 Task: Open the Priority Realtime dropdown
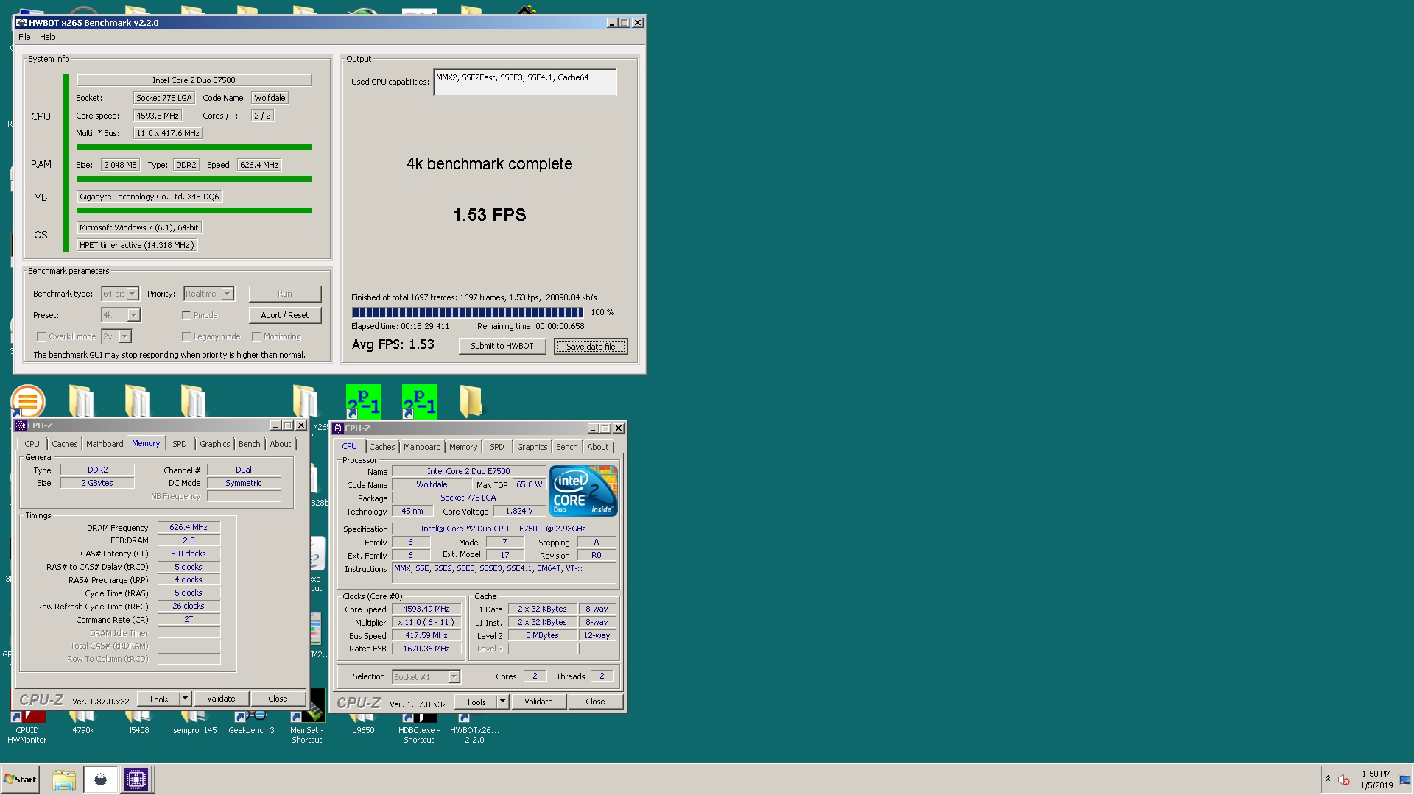208,294
